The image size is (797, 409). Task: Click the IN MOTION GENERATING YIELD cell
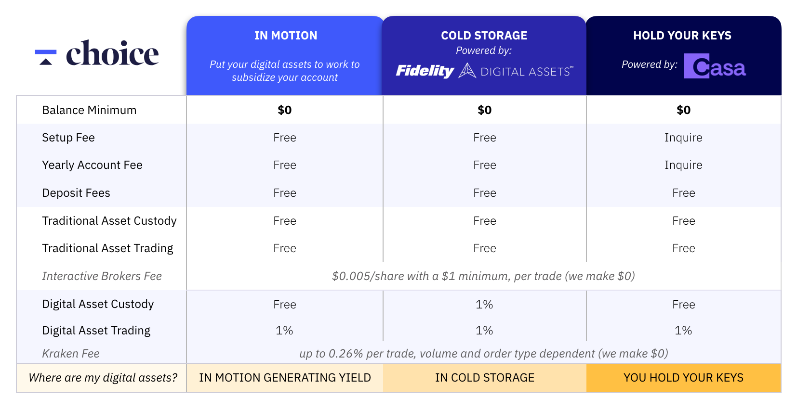pos(285,378)
